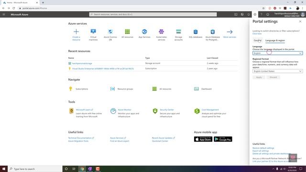Open All resources in Azure services
The height and width of the screenshot is (172, 306).
click(127, 33)
